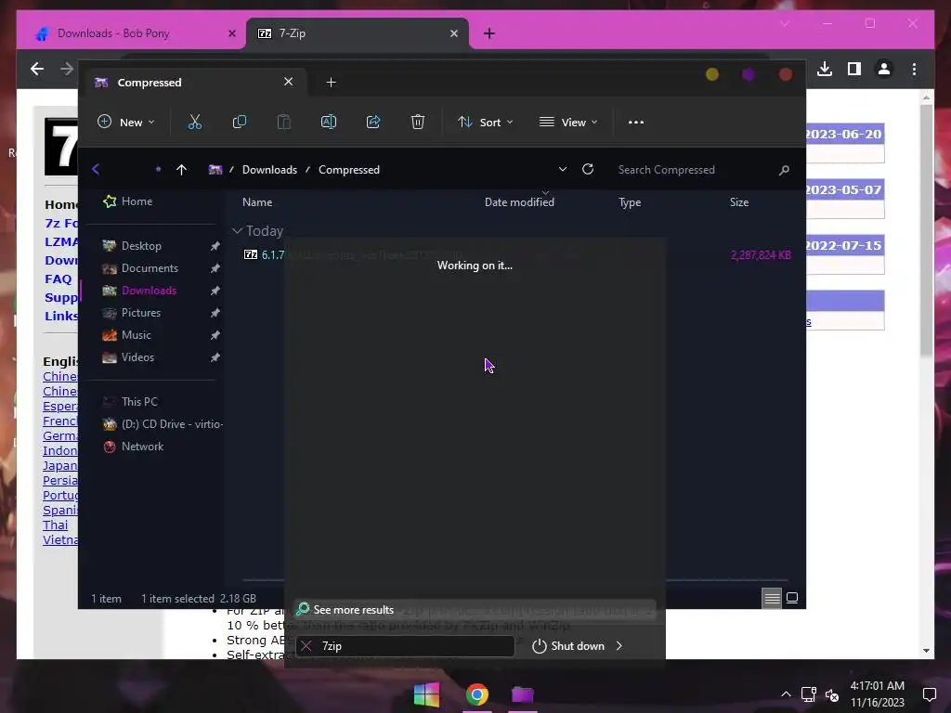Sort by the Name column header
This screenshot has width=951, height=713.
[x=257, y=201]
